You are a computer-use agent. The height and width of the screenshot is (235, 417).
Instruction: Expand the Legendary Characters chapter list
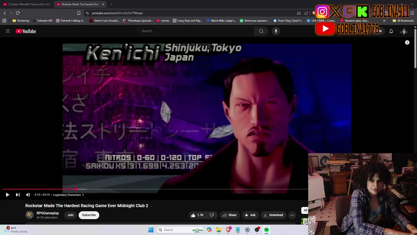pyautogui.click(x=68, y=195)
